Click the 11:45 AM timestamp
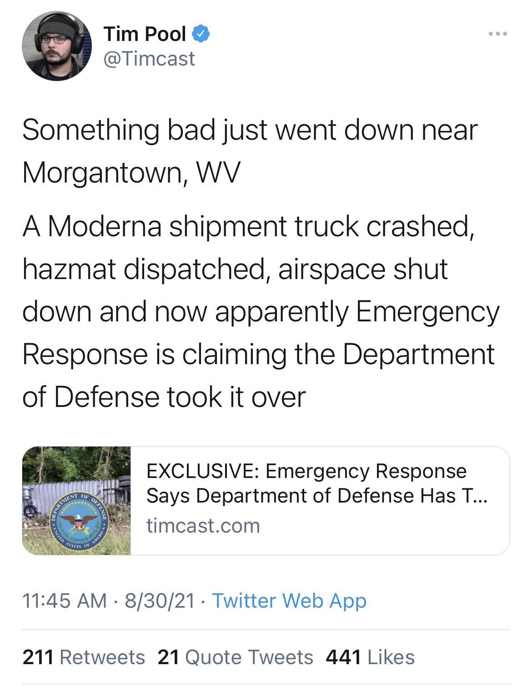 point(64,600)
